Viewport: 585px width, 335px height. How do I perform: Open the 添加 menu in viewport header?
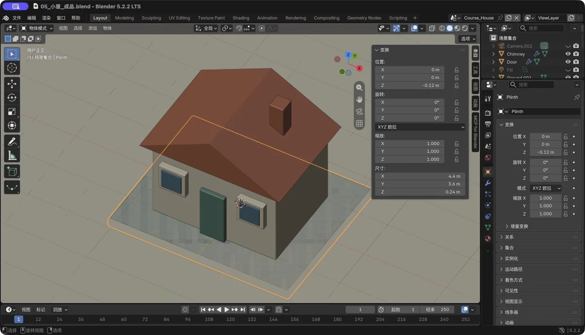tap(93, 28)
